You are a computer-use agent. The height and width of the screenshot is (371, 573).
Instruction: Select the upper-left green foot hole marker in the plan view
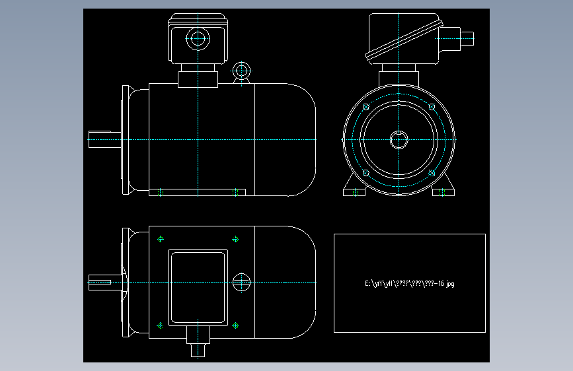click(160, 239)
